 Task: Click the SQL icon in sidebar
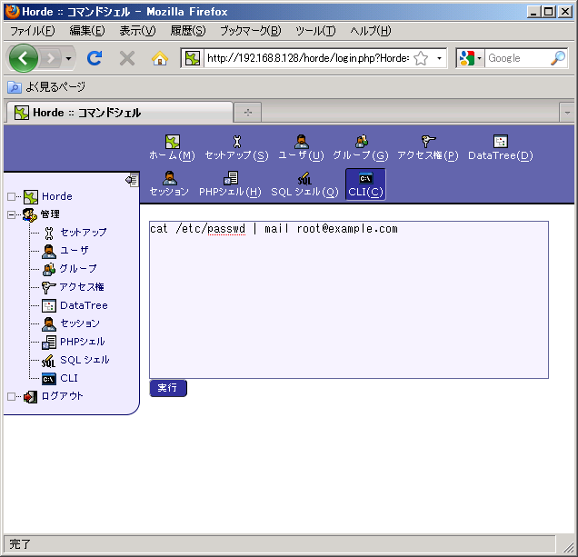pyautogui.click(x=48, y=361)
